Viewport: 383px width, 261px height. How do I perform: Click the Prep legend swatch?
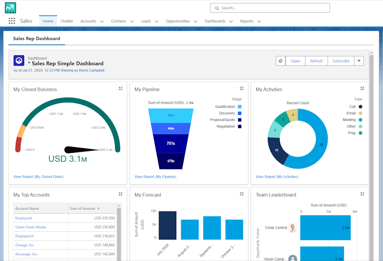[360, 133]
